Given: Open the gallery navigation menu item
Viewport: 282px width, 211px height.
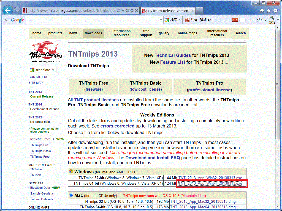Looking at the screenshot, I should [x=164, y=33].
